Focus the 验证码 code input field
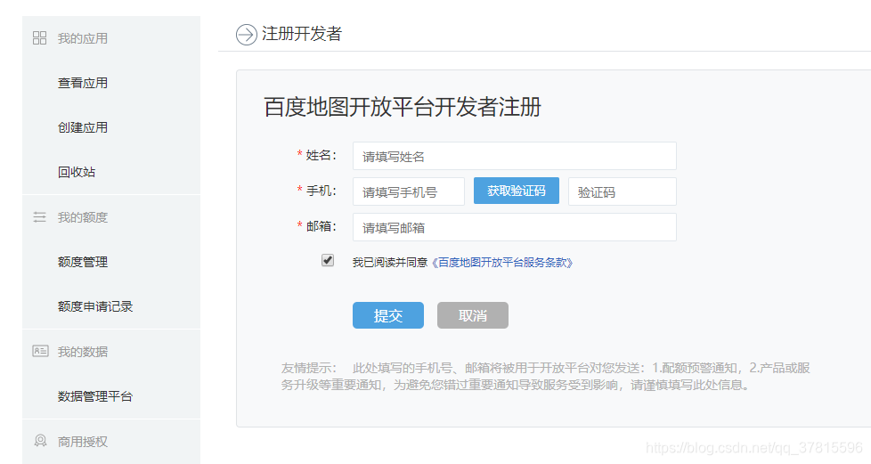The image size is (871, 464). 623,191
